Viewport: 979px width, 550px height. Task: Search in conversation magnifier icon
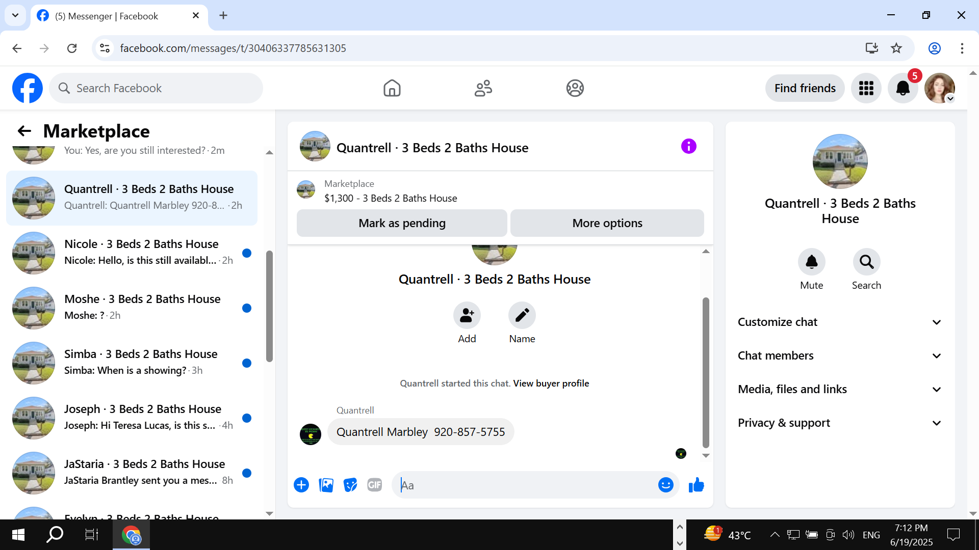tap(866, 262)
